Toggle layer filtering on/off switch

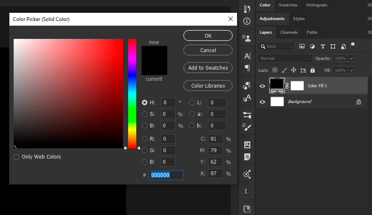[x=353, y=46]
